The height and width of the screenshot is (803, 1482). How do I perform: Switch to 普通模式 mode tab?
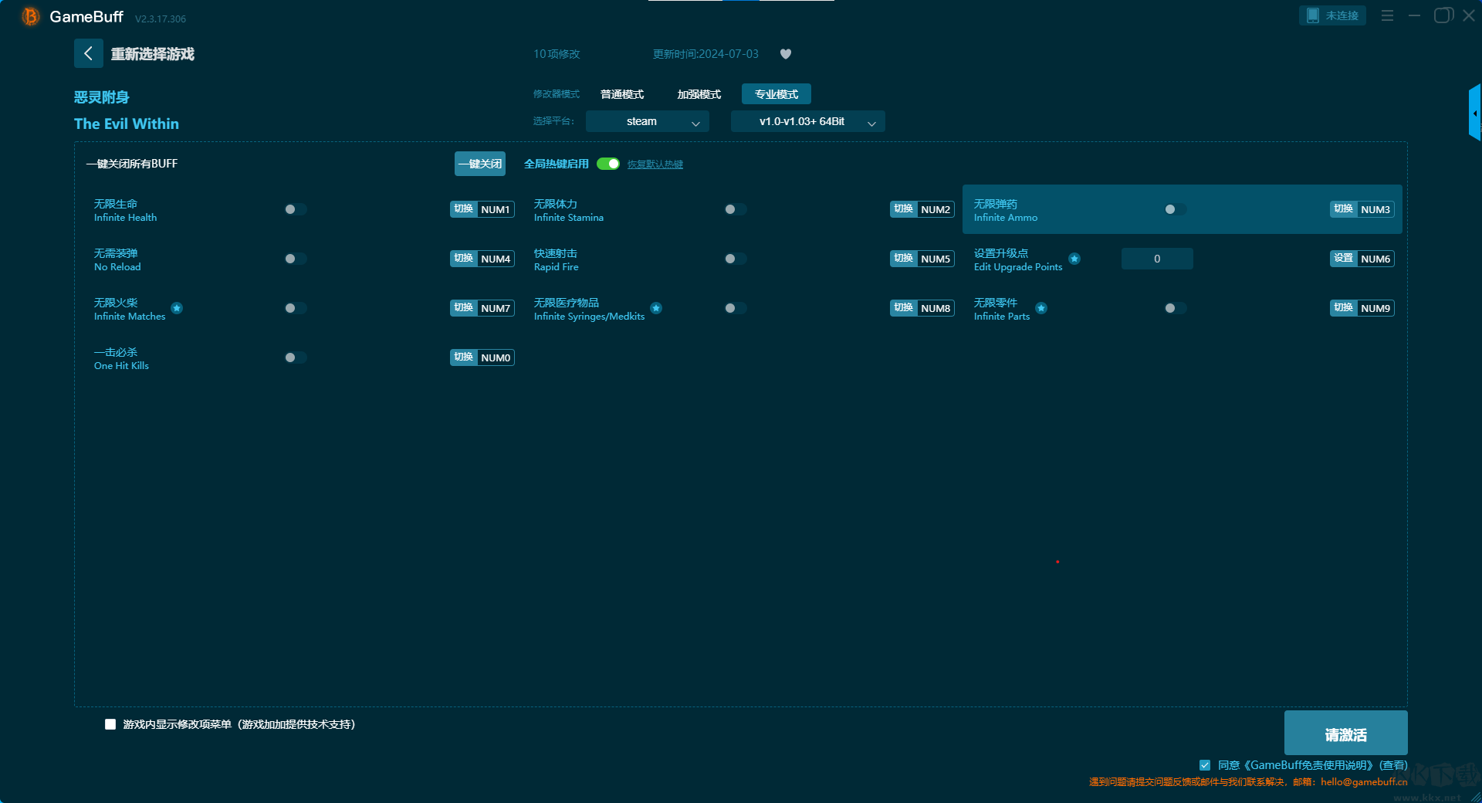(x=622, y=94)
